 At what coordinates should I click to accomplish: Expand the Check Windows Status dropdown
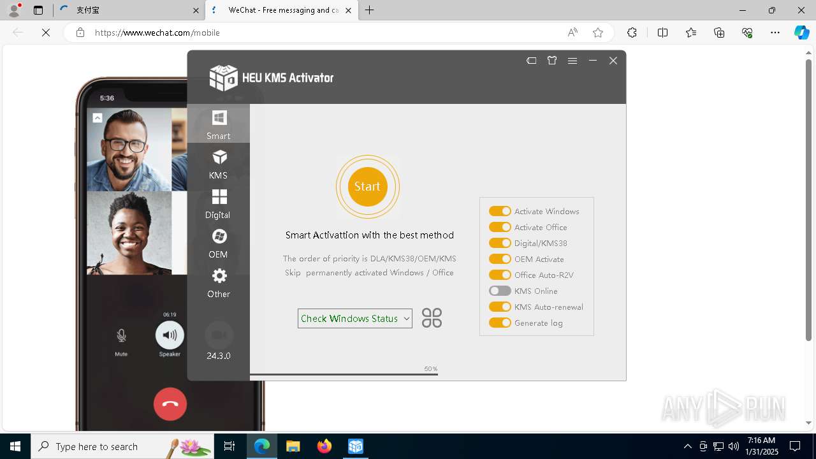(x=355, y=318)
